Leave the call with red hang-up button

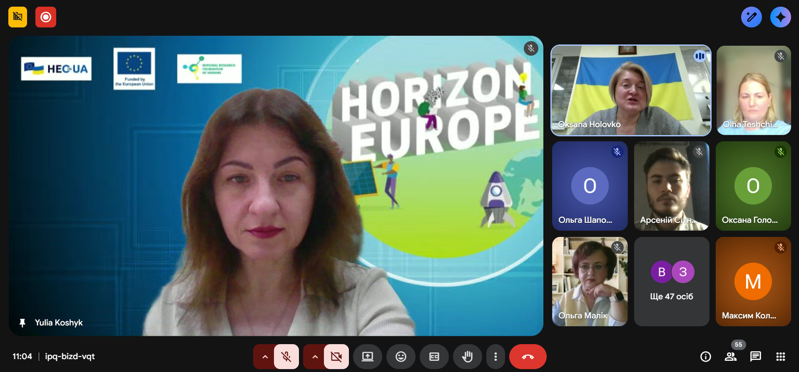(x=528, y=357)
